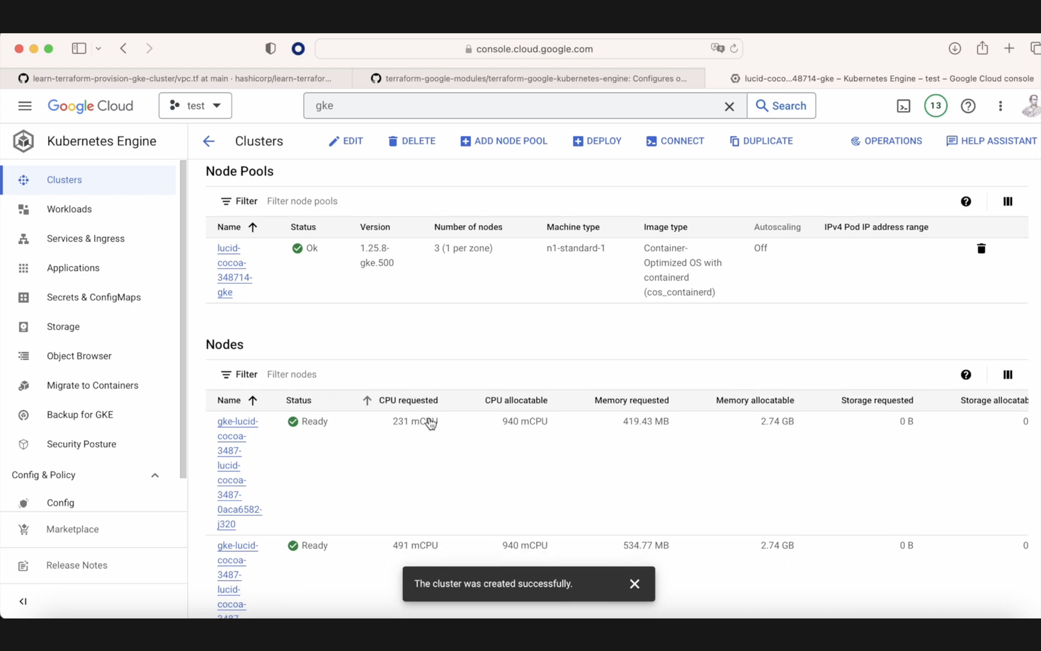Viewport: 1041px width, 651px height.
Task: Click the translate icon in address bar
Action: [x=717, y=48]
